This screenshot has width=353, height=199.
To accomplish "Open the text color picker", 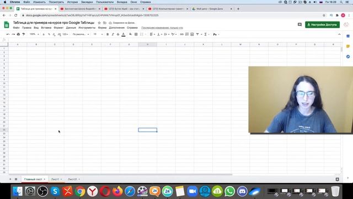I will click(124, 34).
